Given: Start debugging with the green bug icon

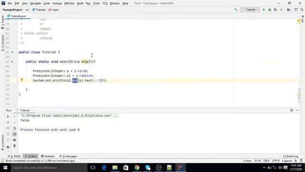Looking at the screenshot, I should tap(270, 10).
